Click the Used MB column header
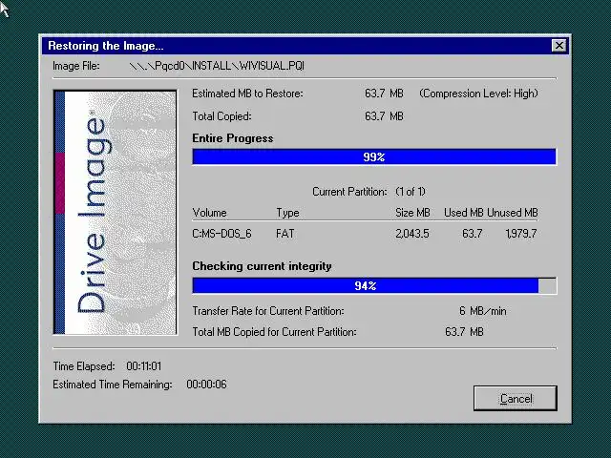The height and width of the screenshot is (458, 611). click(463, 213)
